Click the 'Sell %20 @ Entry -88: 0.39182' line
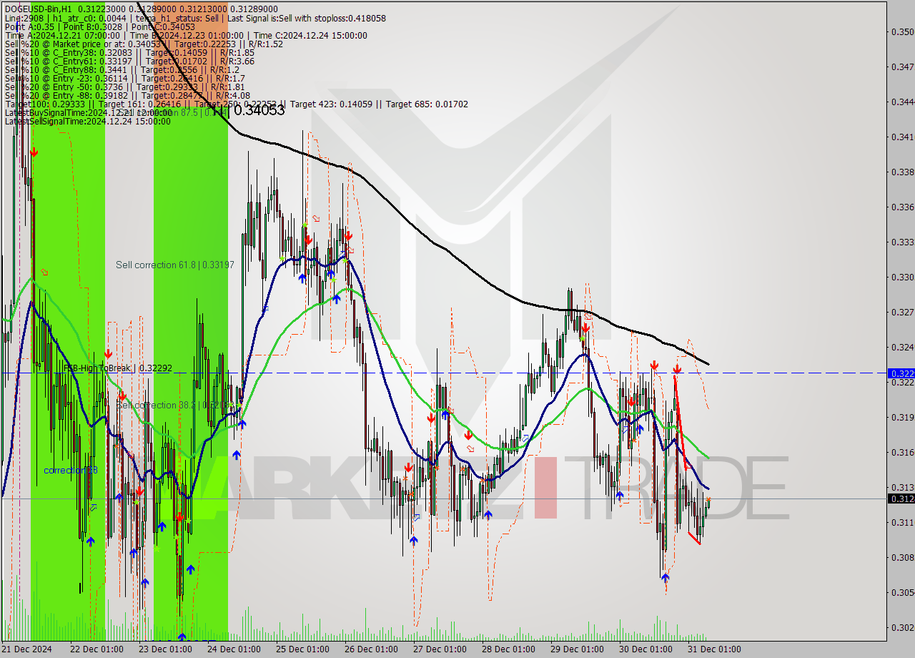Screen dimensions: 915x658 (x=127, y=95)
